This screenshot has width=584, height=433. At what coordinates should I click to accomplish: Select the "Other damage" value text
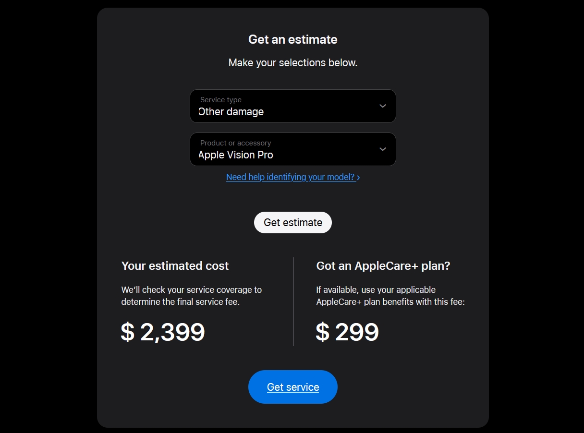[x=231, y=112]
